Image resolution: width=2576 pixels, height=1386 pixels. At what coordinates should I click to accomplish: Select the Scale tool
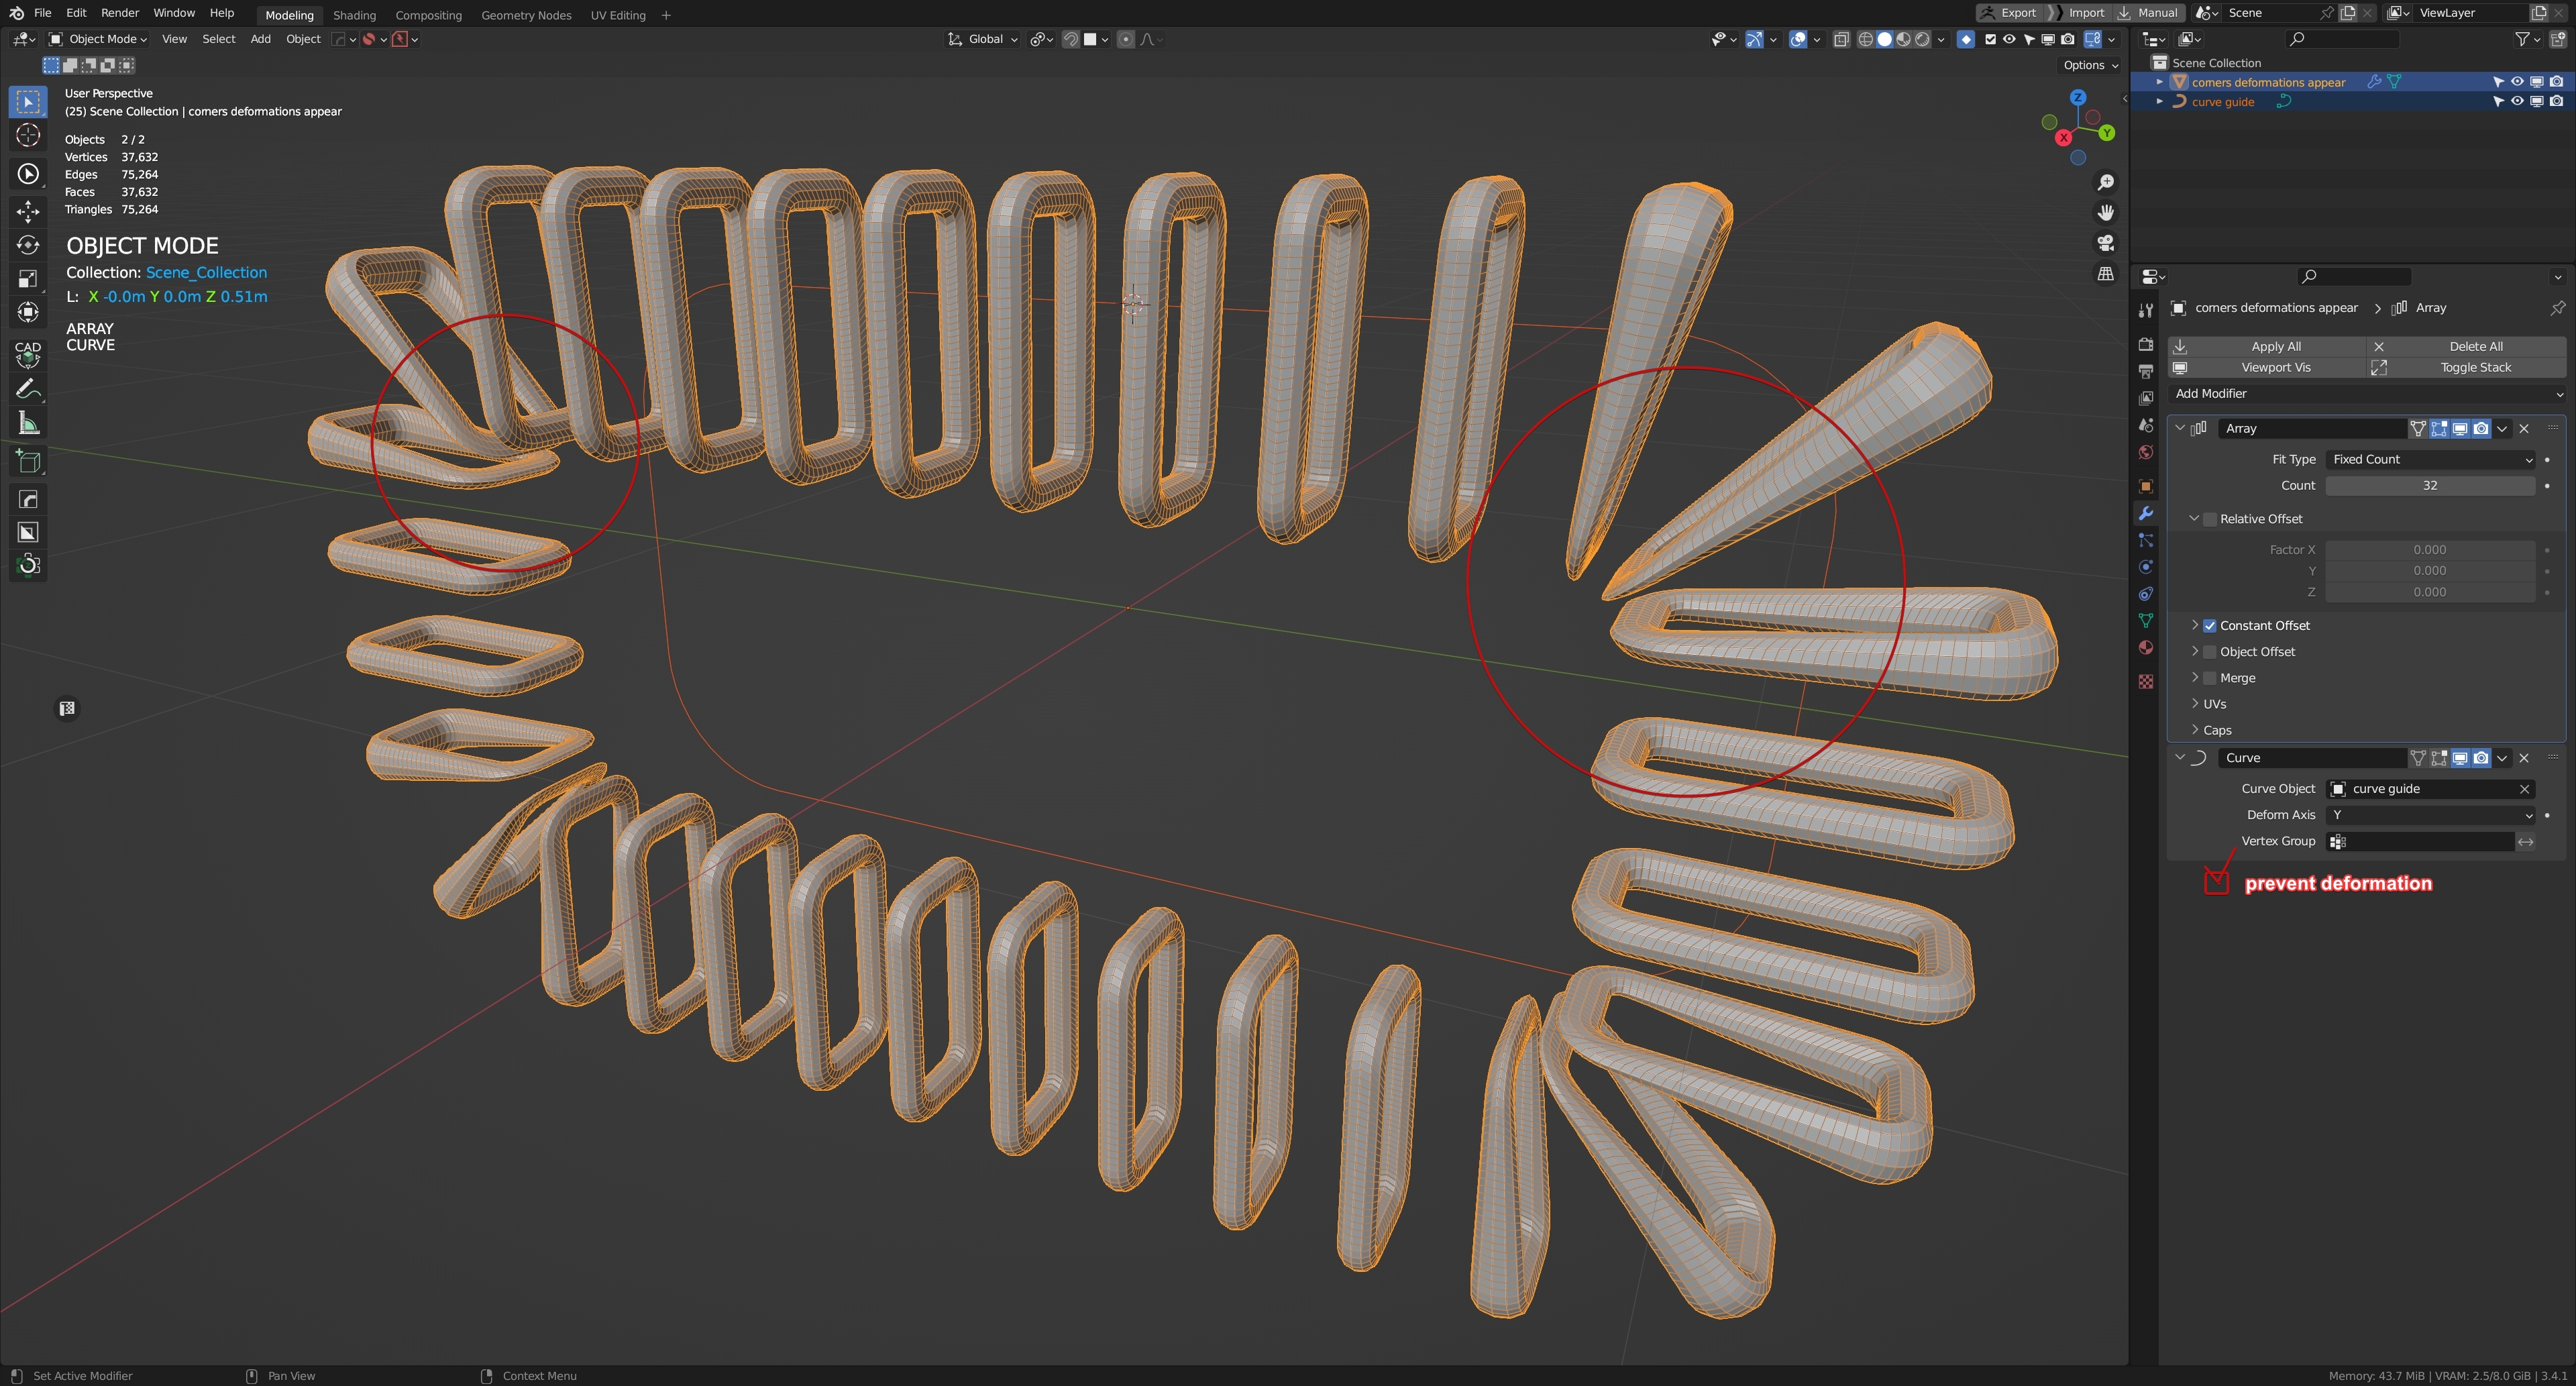(x=28, y=279)
